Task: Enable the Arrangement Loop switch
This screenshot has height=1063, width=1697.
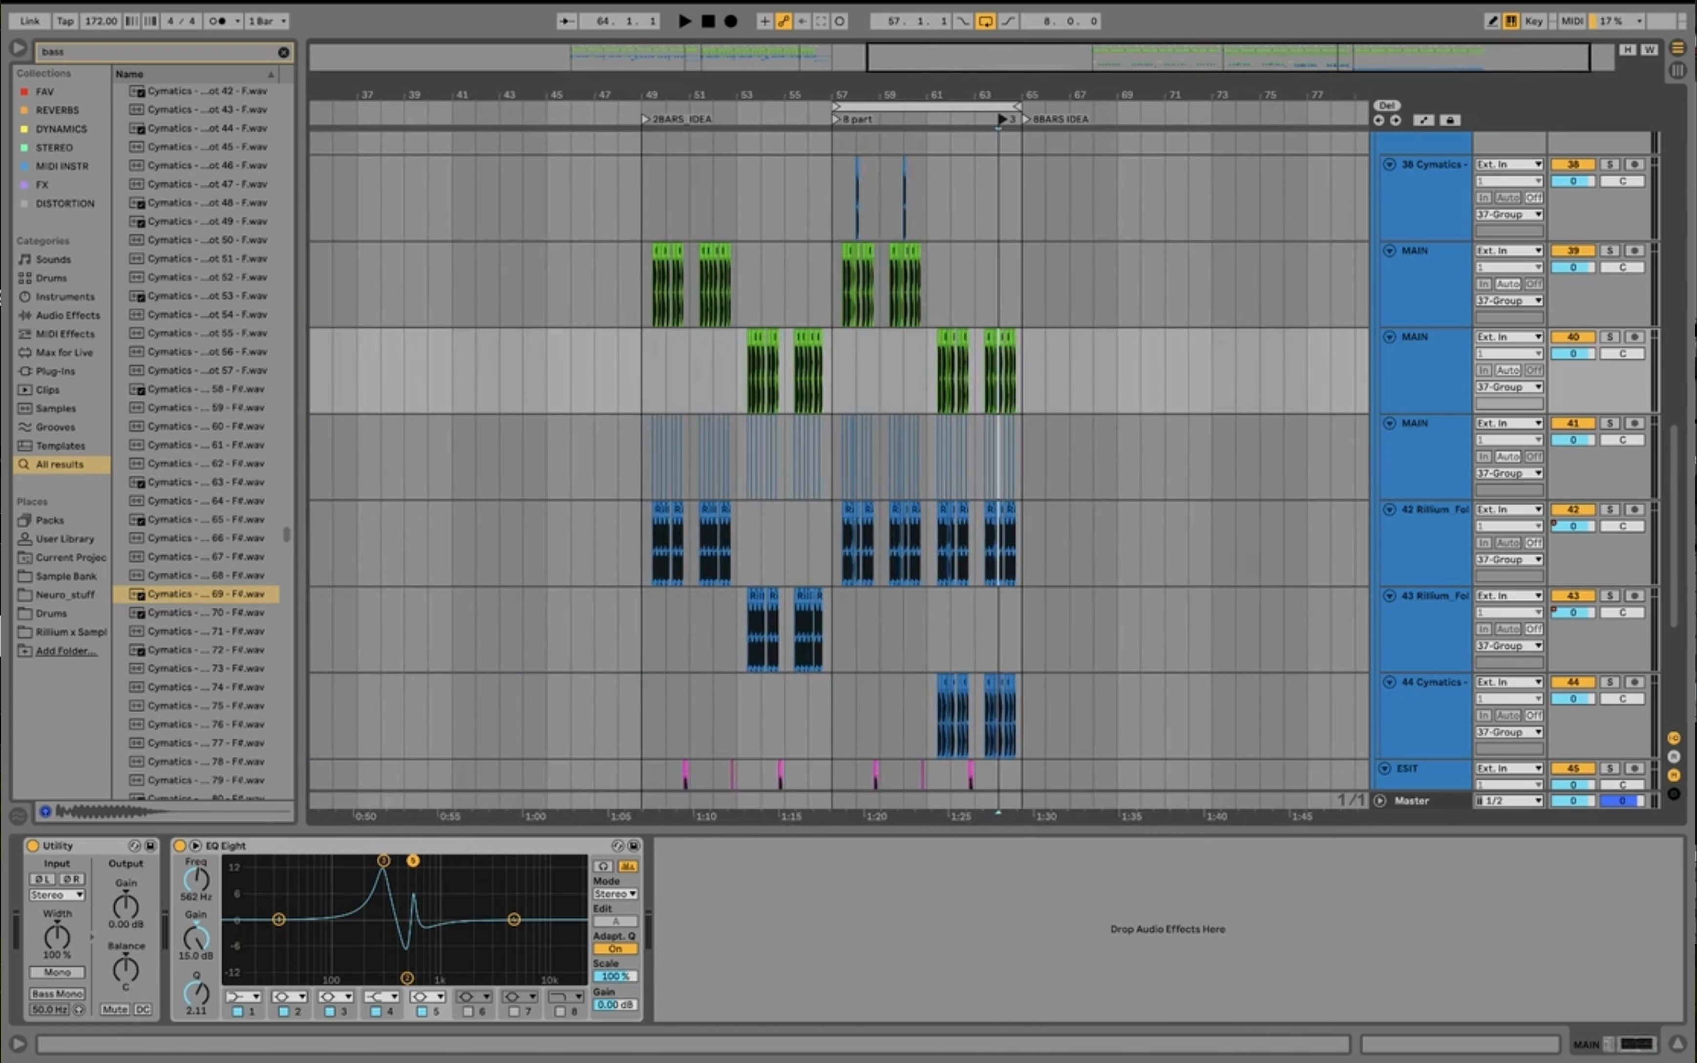Action: tap(986, 21)
